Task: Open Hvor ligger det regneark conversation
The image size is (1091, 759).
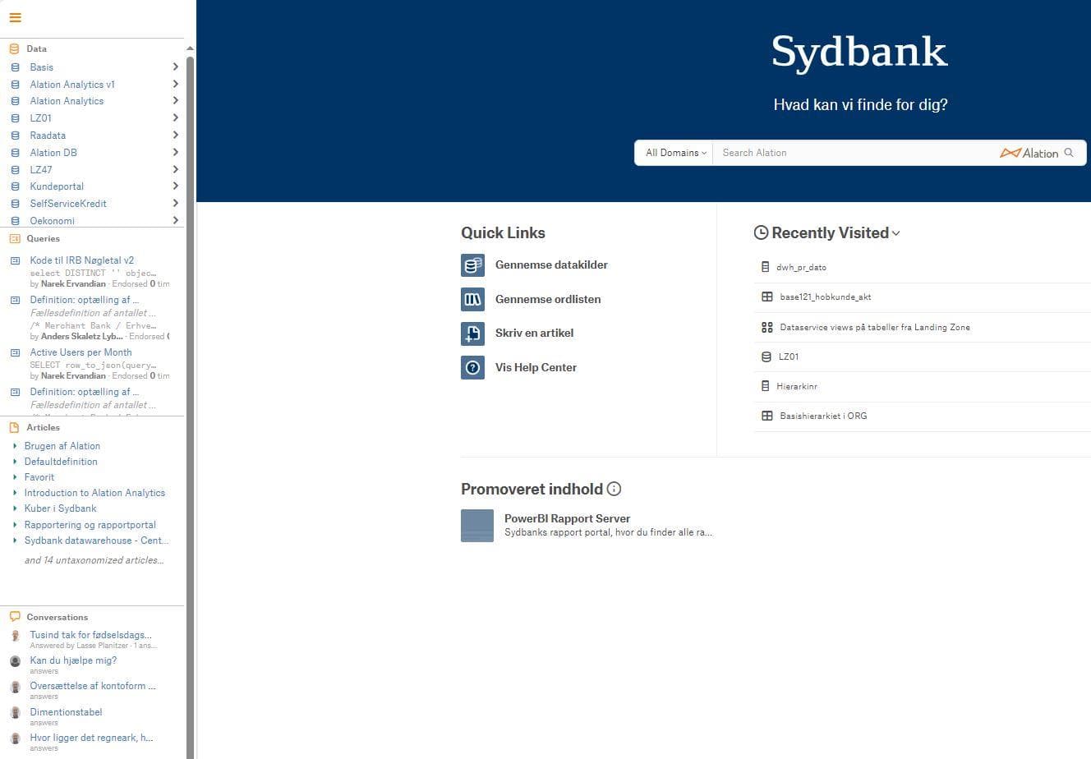Action: click(x=91, y=738)
